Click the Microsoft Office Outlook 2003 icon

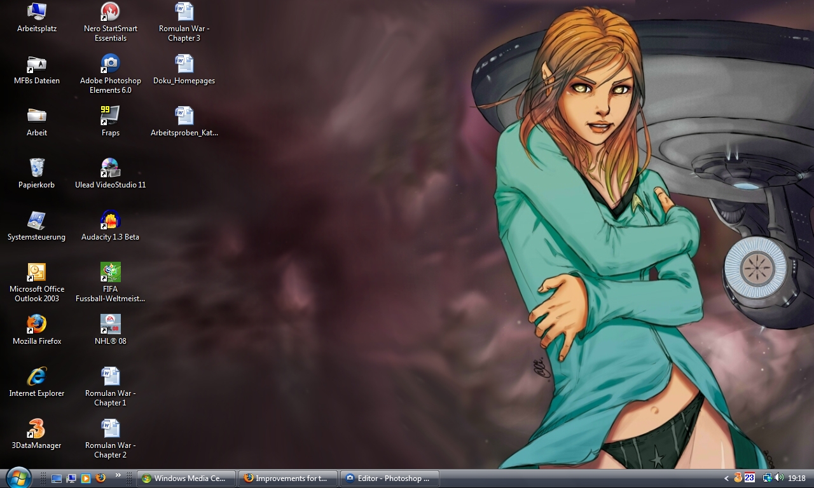coord(37,273)
